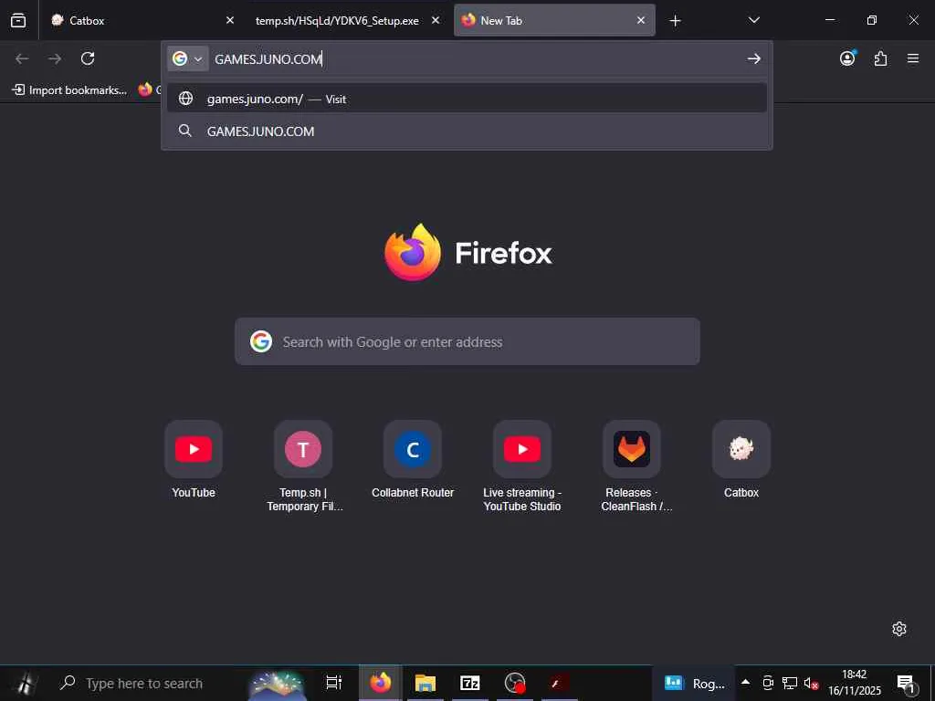Close the Catbox tab
This screenshot has height=701, width=935.
(x=229, y=20)
